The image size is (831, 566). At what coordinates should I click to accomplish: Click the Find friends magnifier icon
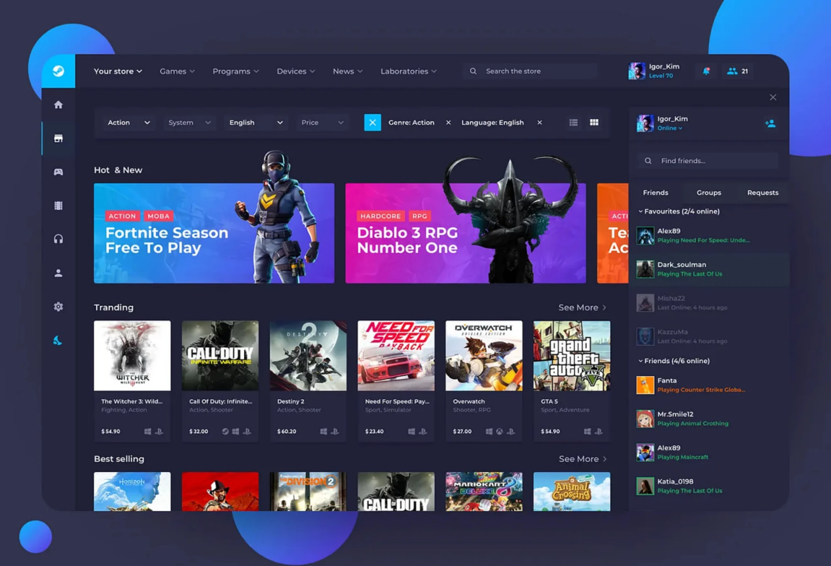pyautogui.click(x=648, y=161)
